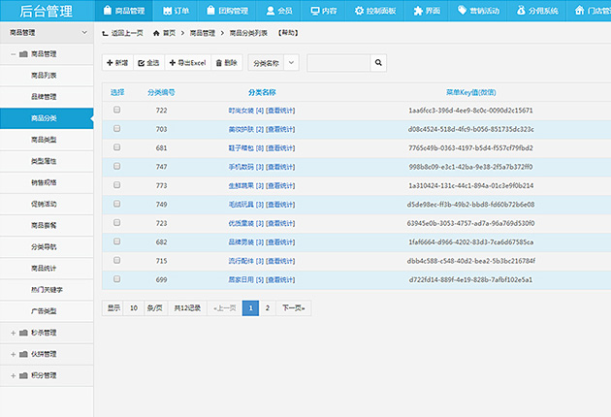Click the 返回上一页 back arrow icon
This screenshot has height=417, width=611.
click(105, 34)
